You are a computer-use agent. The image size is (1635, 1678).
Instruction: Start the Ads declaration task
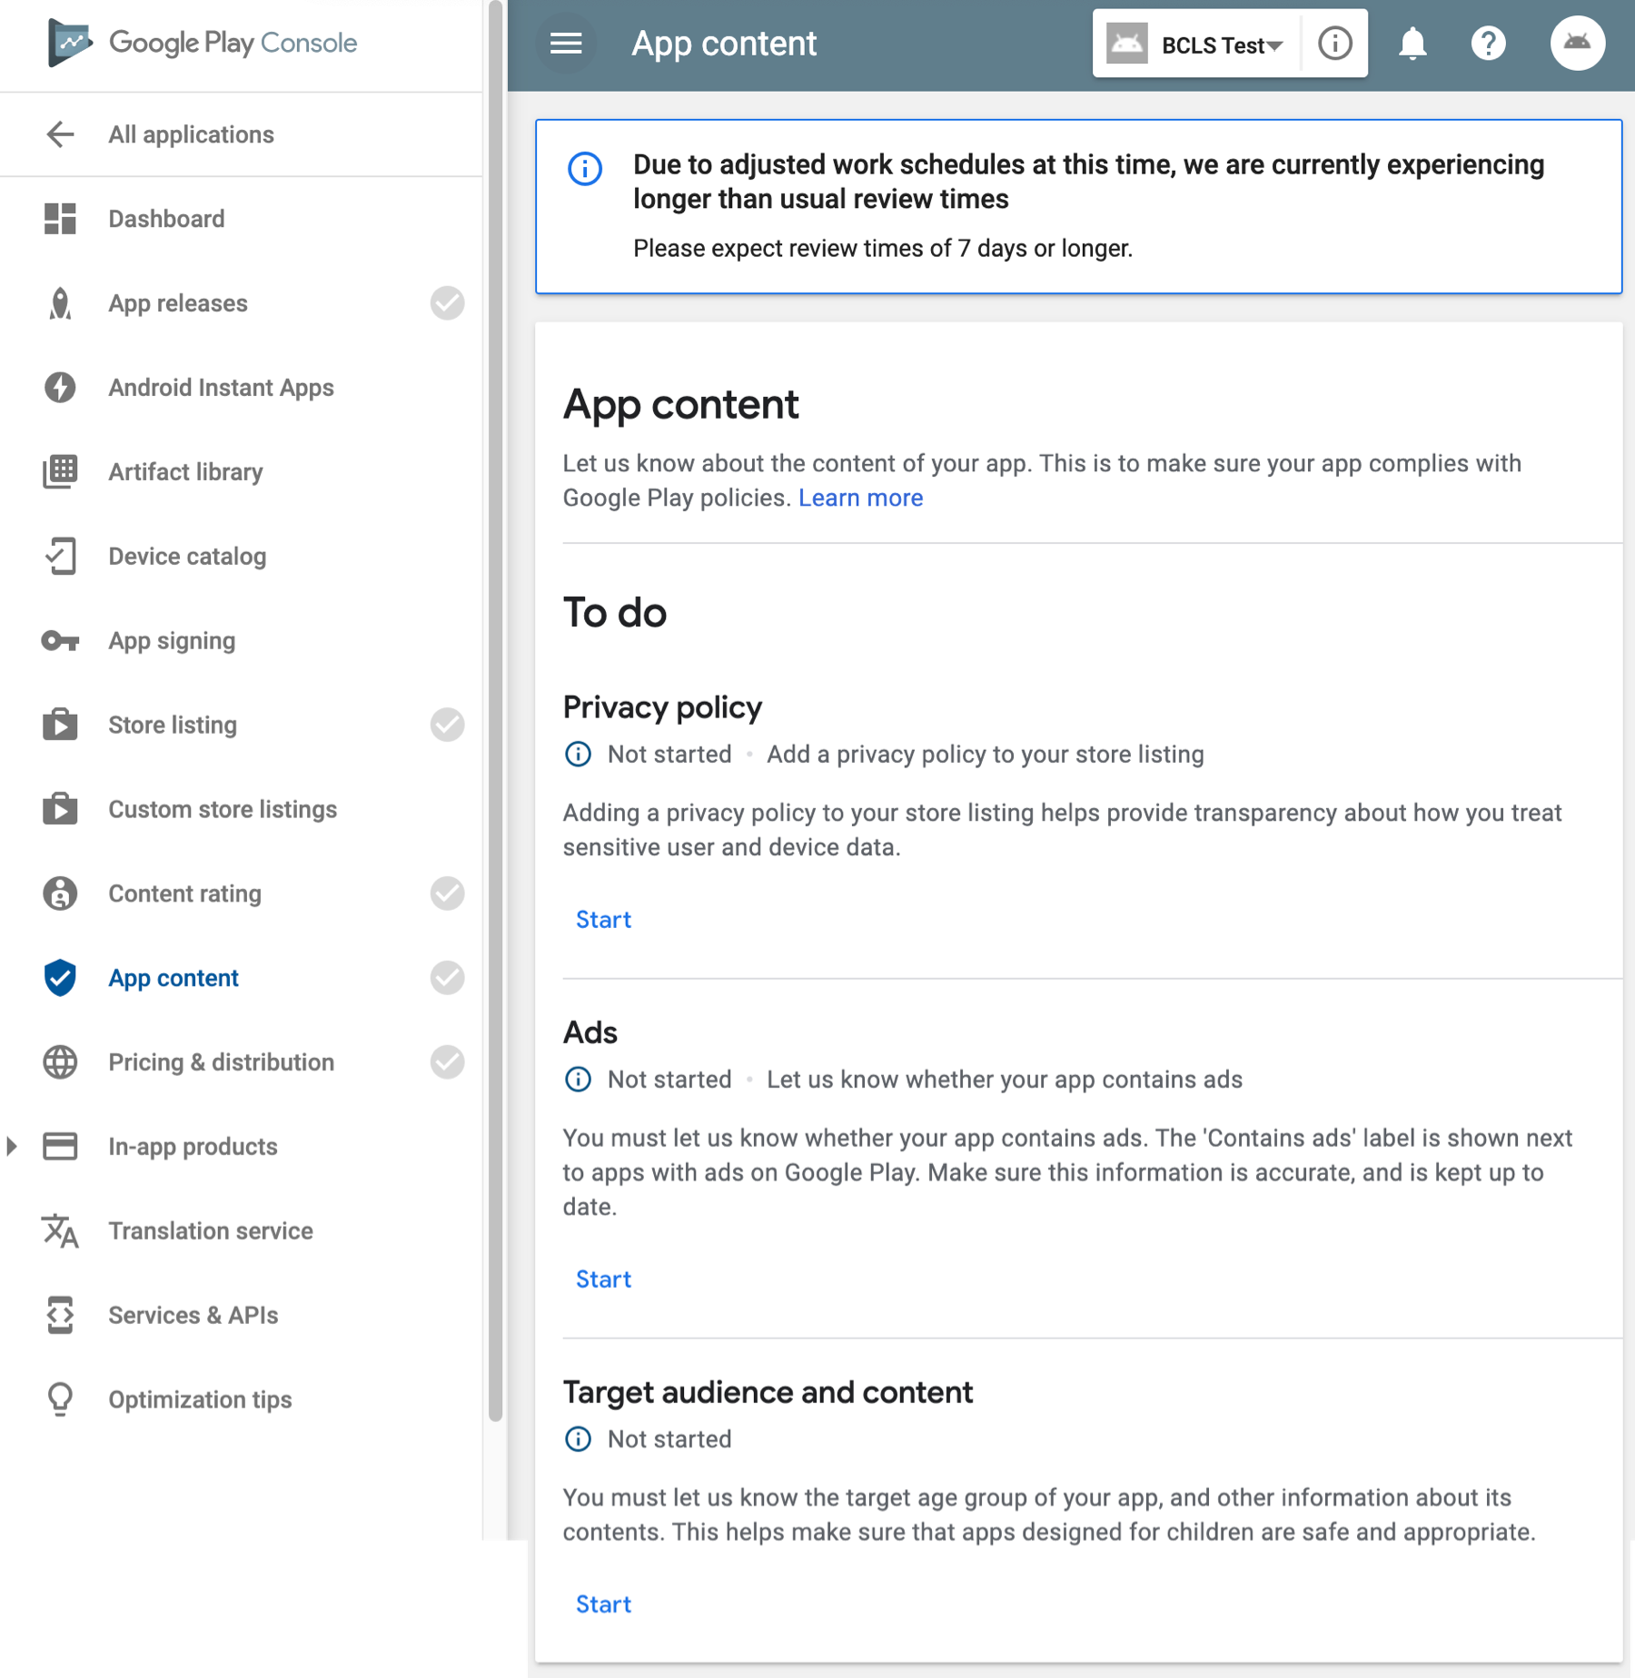click(x=603, y=1279)
